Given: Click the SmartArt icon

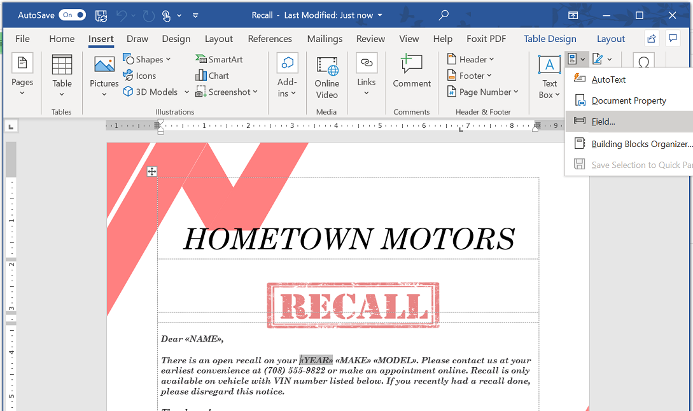Looking at the screenshot, I should 219,59.
